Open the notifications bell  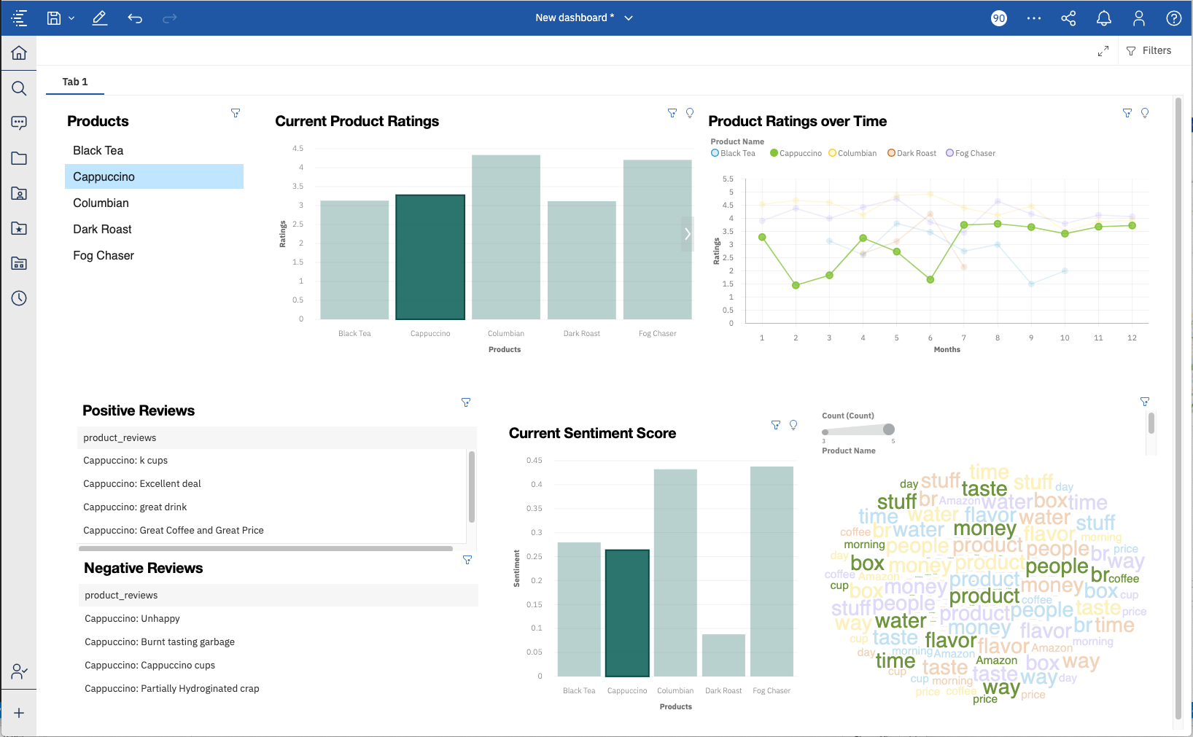coord(1104,18)
